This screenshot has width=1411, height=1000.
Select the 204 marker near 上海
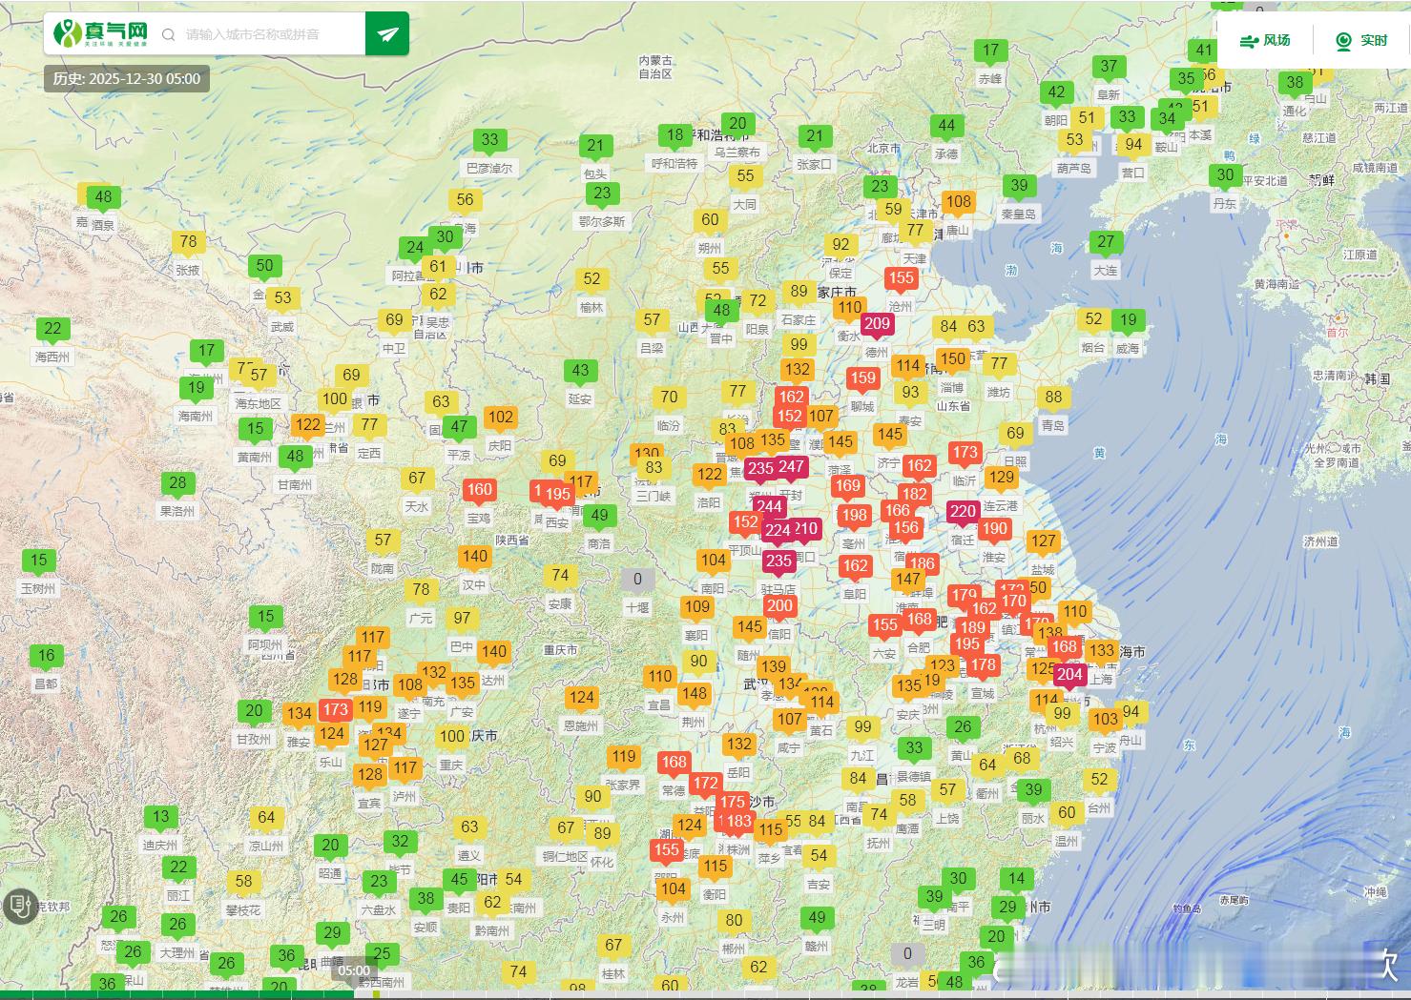pos(1069,675)
